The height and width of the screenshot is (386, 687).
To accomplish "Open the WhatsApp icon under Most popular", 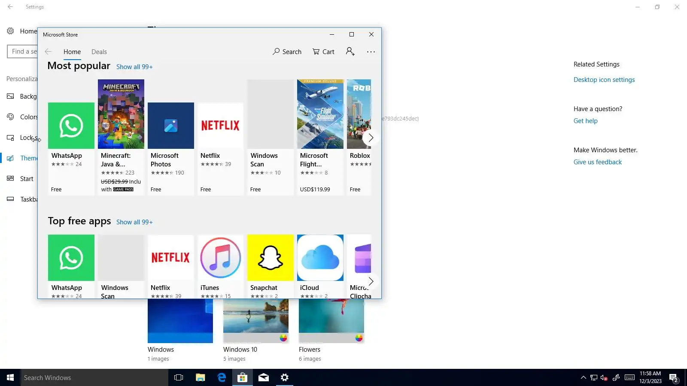I will coord(71,126).
